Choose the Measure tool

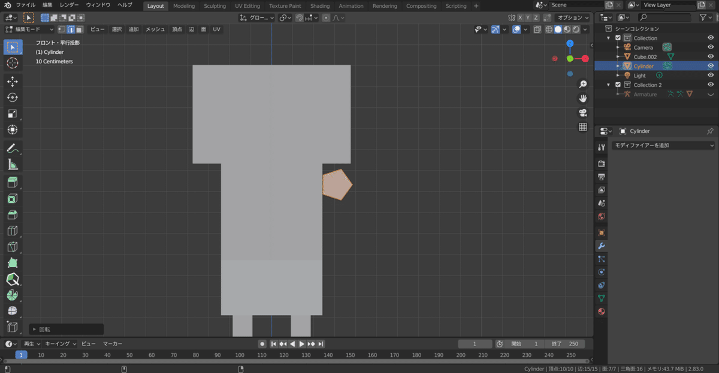click(x=13, y=165)
